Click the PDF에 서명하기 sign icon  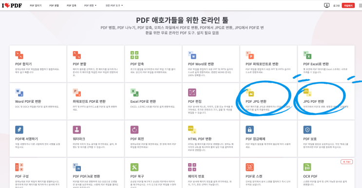(x=19, y=130)
